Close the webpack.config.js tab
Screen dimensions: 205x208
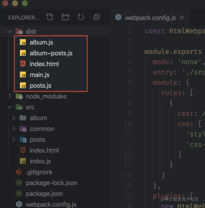tap(182, 17)
